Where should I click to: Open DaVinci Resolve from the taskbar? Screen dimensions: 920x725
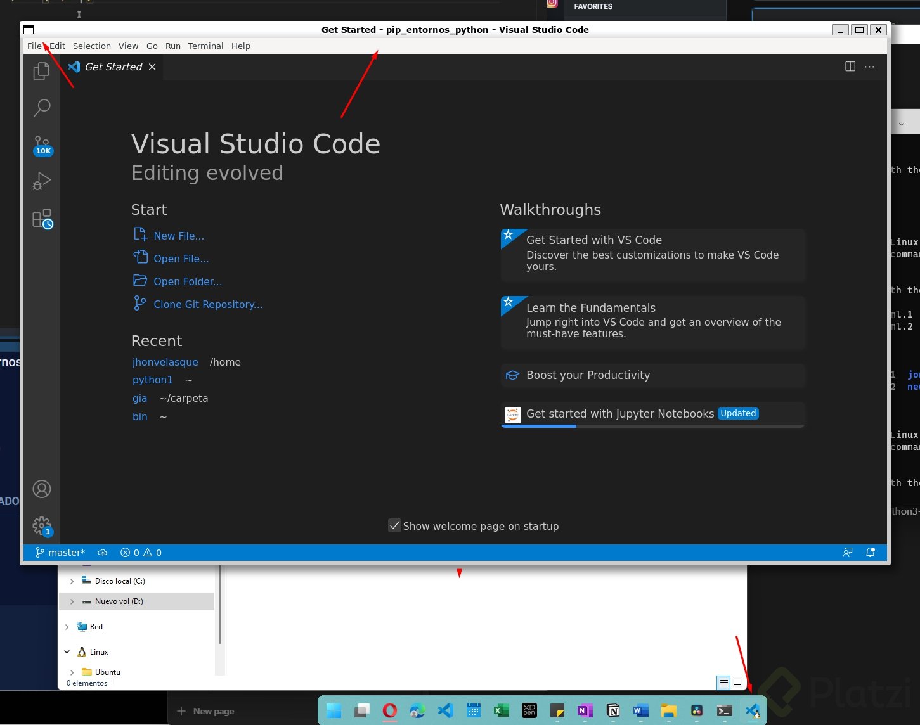click(x=697, y=711)
